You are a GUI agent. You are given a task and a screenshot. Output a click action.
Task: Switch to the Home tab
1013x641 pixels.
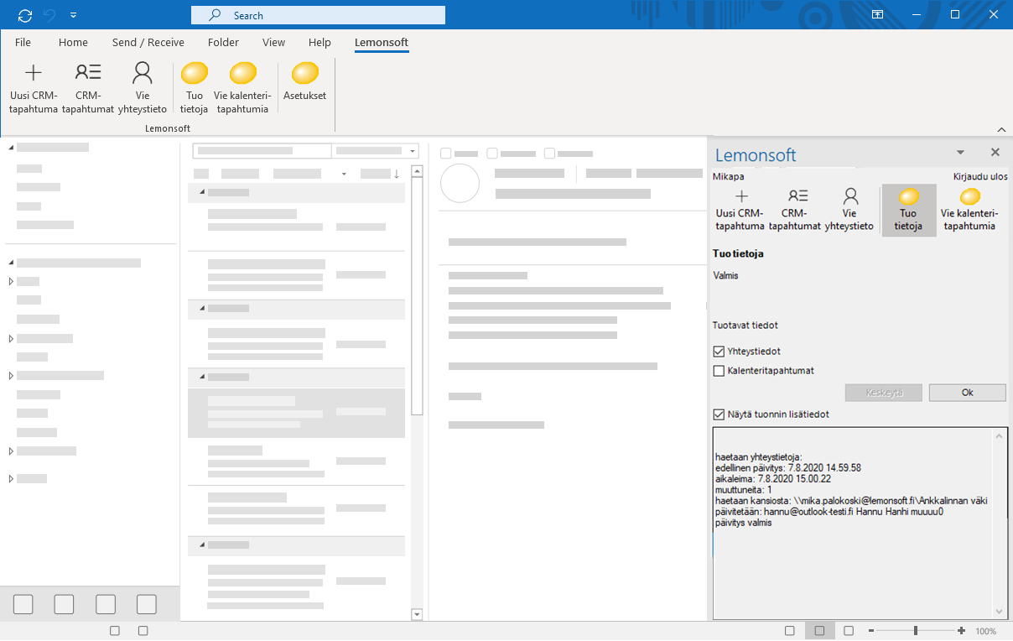[x=73, y=42]
